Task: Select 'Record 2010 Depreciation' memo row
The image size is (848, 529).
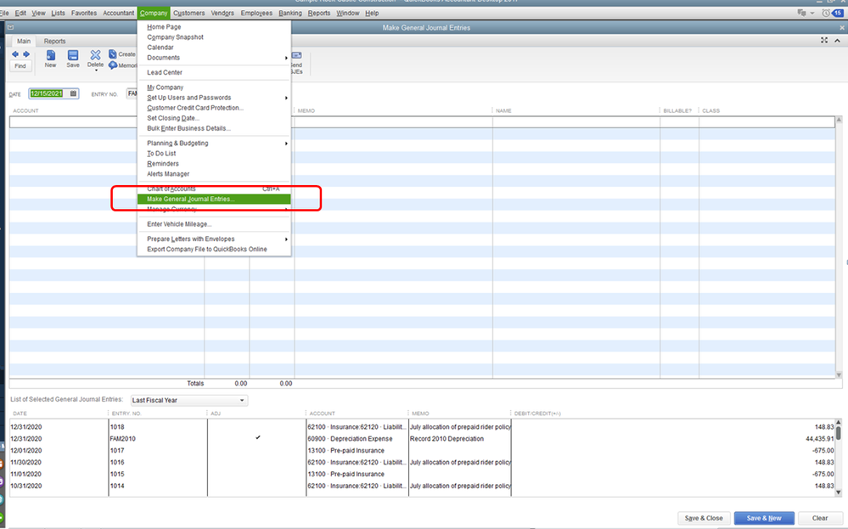Action: click(423, 439)
